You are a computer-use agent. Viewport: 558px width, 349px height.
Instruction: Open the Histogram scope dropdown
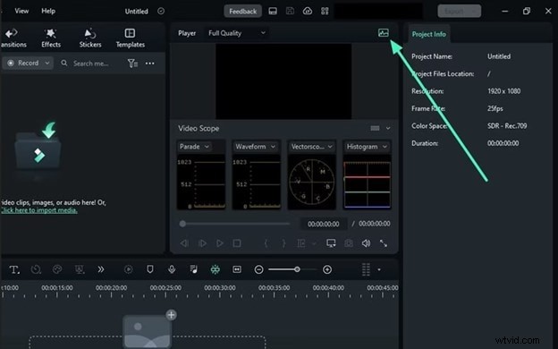[367, 147]
